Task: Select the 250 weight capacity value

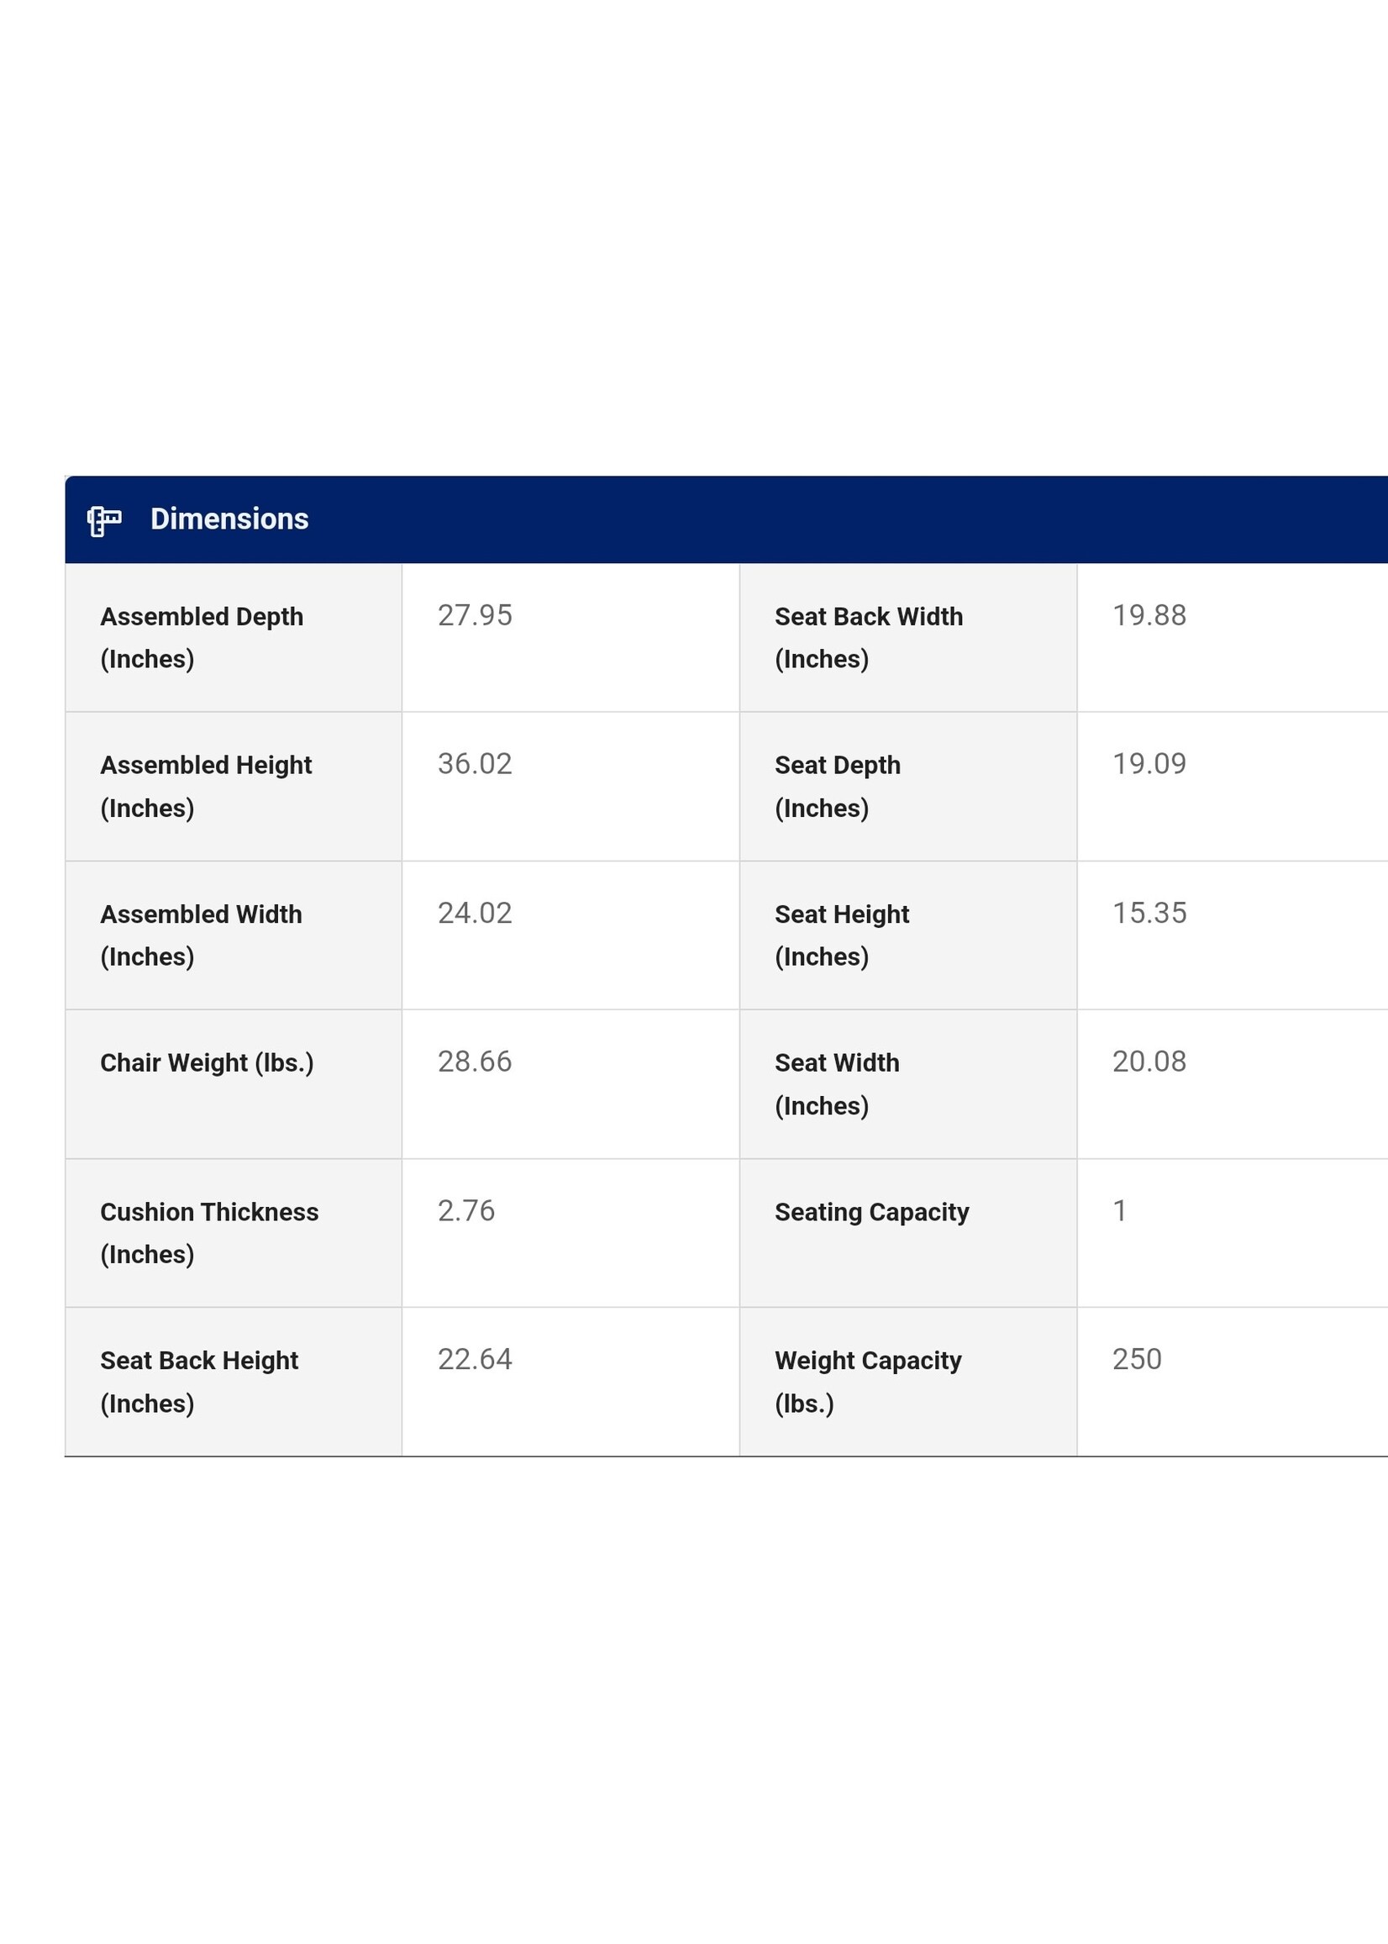Action: [x=1137, y=1359]
